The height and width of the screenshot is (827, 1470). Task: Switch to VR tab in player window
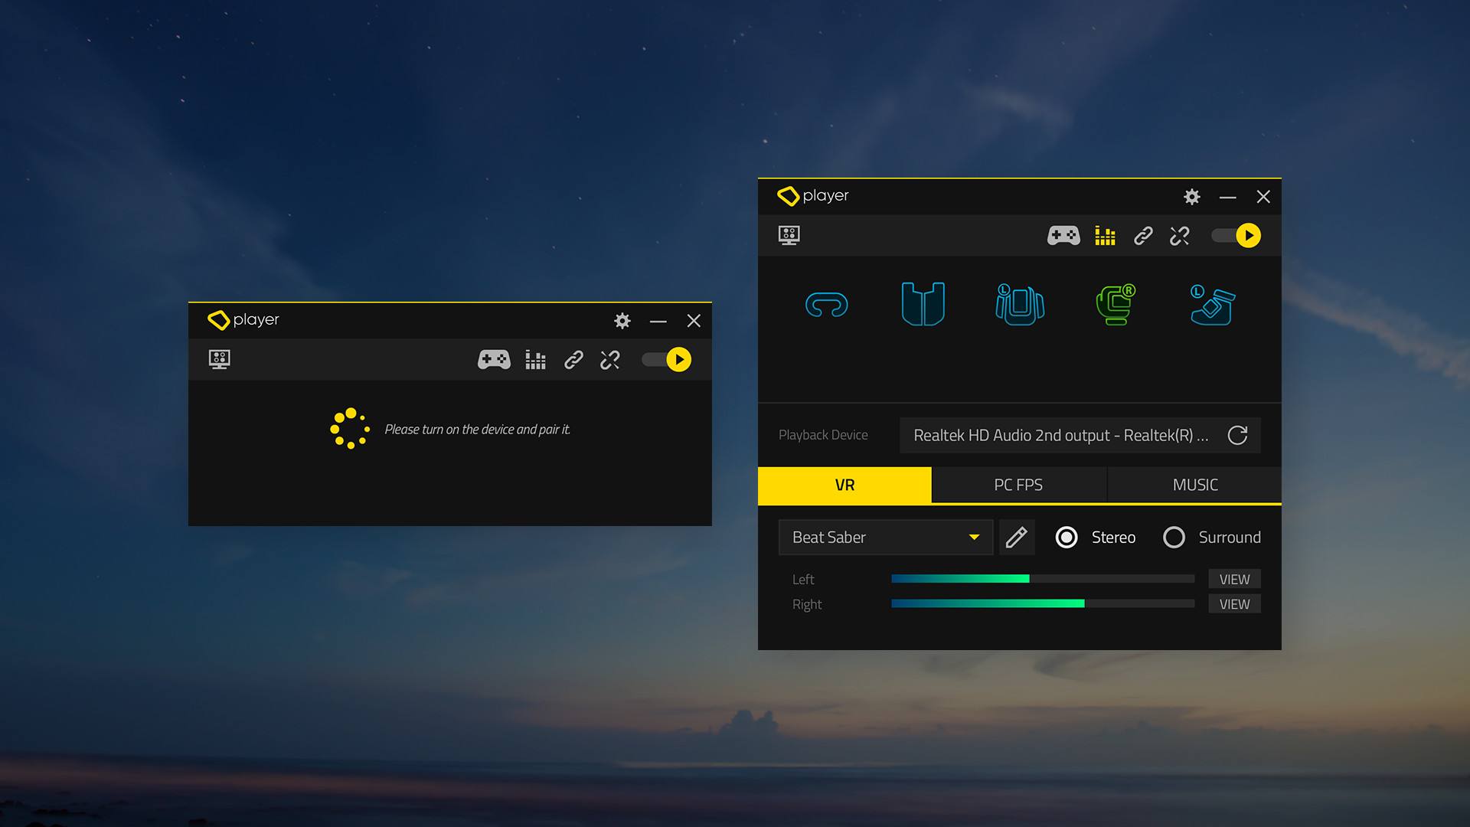[x=845, y=485]
